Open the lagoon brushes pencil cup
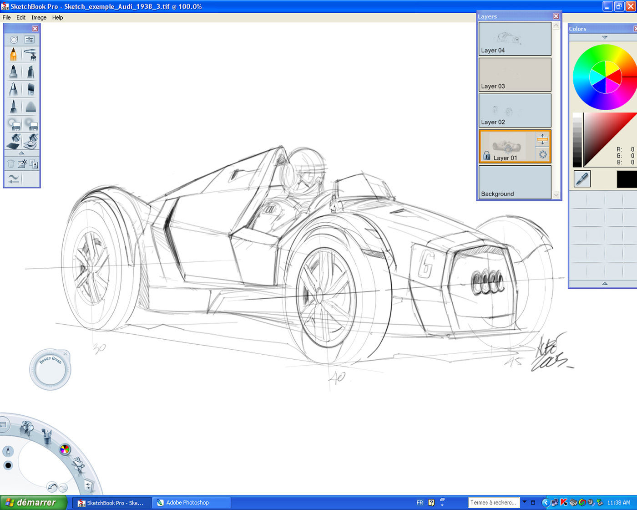The height and width of the screenshot is (510, 637). 46,436
